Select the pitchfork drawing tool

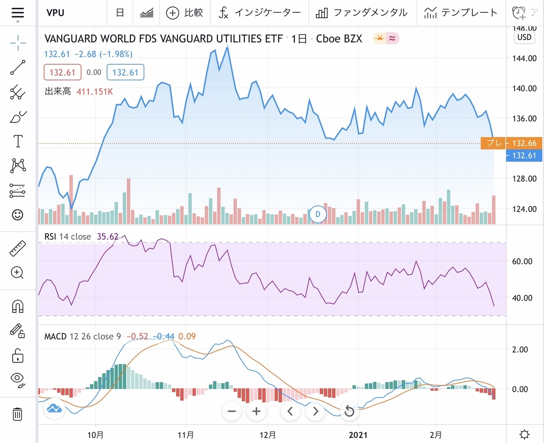pos(18,92)
